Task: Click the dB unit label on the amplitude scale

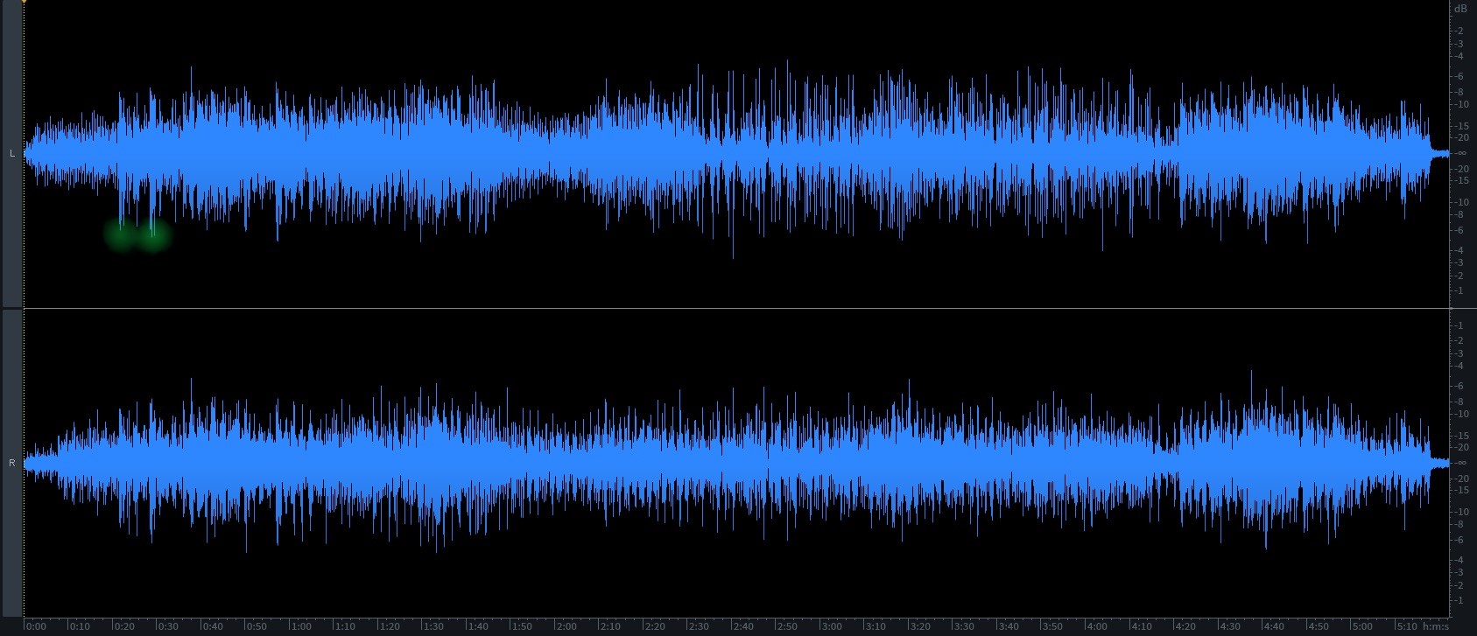Action: click(x=1459, y=9)
